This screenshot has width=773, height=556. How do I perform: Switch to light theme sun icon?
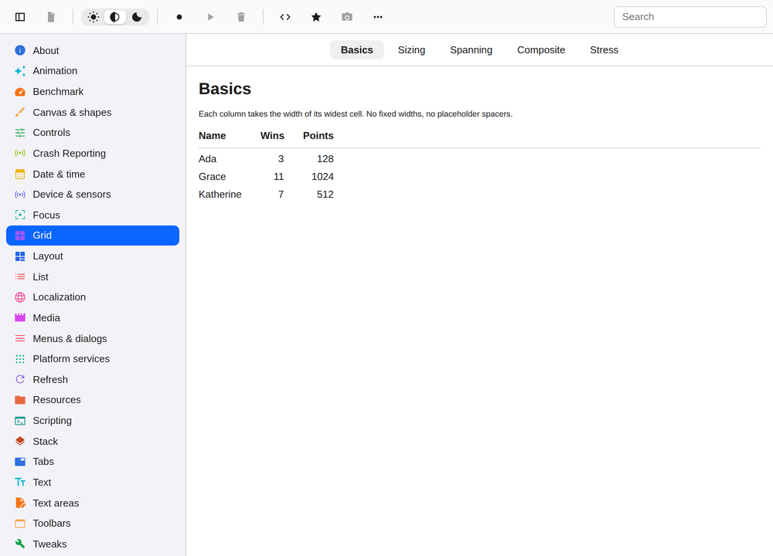click(x=94, y=17)
